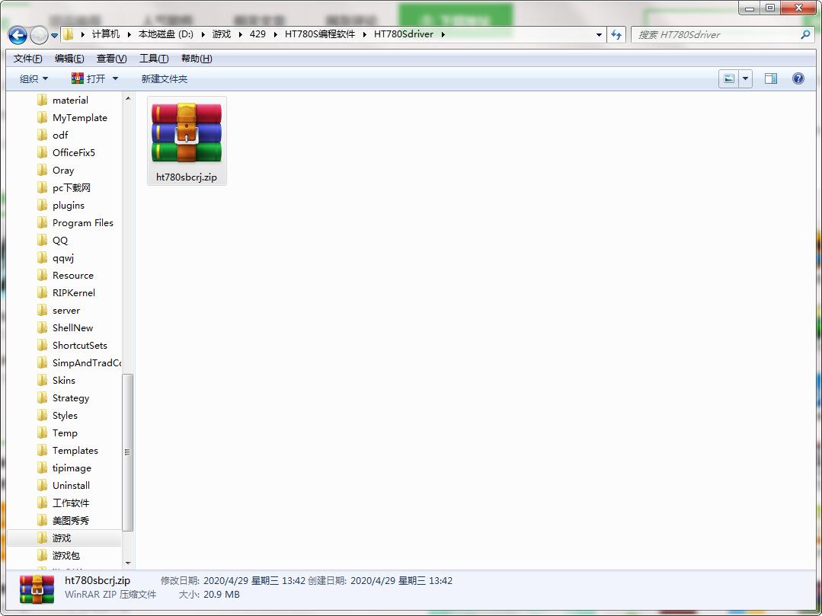Viewport: 822px width, 616px height.
Task: Open the help question mark icon
Action: (798, 78)
